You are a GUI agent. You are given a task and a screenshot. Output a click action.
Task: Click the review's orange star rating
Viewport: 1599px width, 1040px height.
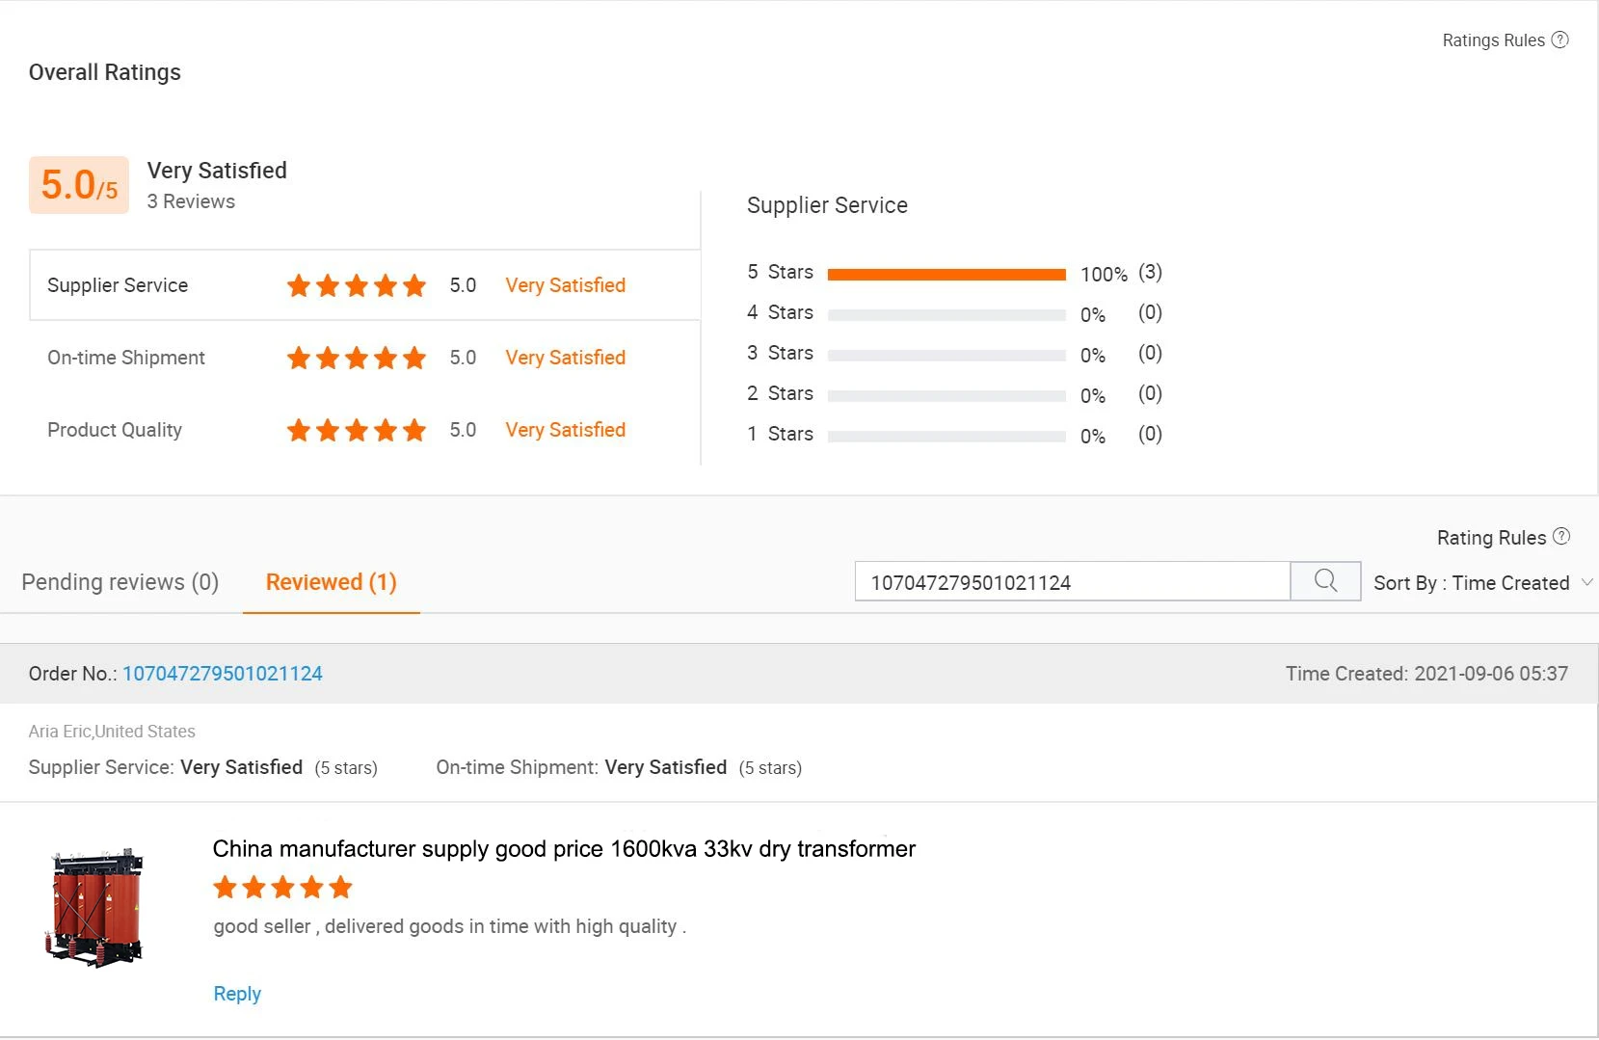[282, 887]
